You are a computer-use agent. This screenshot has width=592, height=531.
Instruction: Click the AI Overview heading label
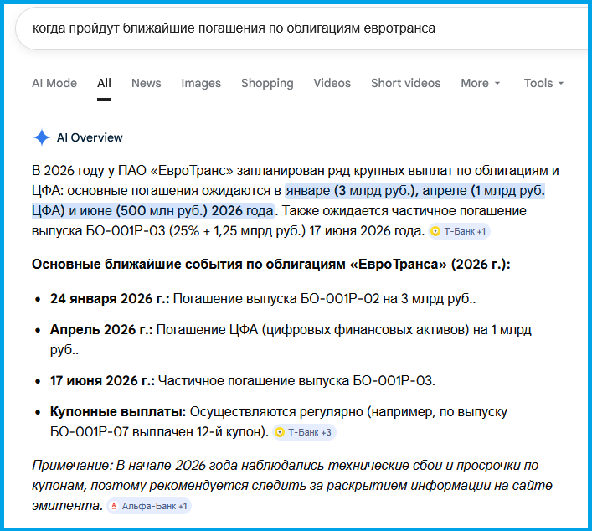tap(90, 137)
